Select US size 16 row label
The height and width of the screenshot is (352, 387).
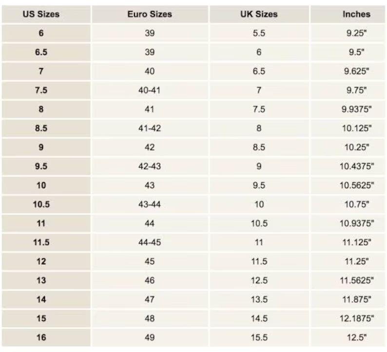click(41, 337)
